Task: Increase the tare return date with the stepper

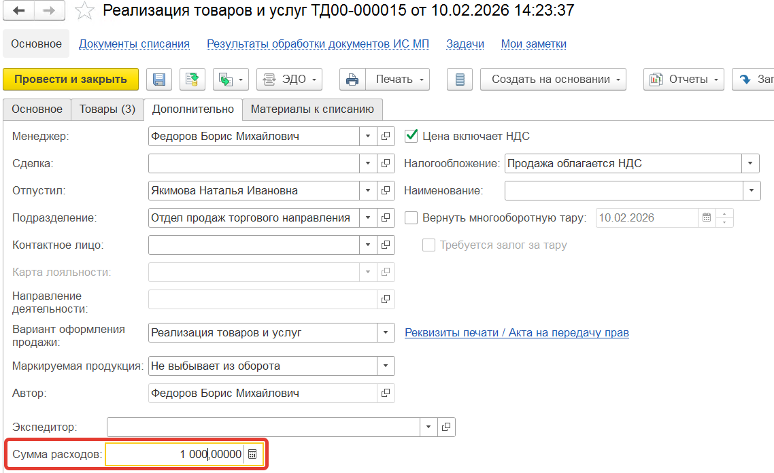Action: pyautogui.click(x=724, y=213)
